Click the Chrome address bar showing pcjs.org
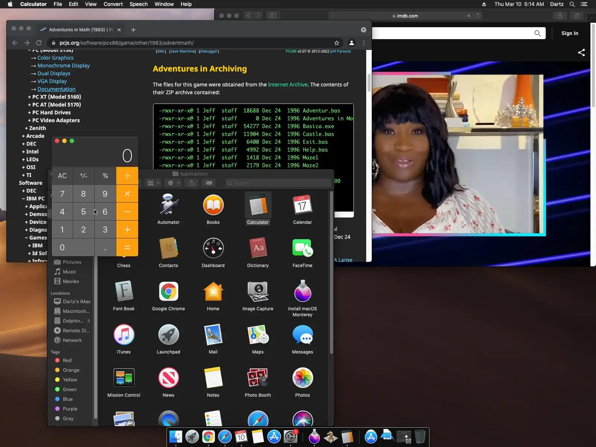Screen dimensions: 596x447 tap(196, 43)
